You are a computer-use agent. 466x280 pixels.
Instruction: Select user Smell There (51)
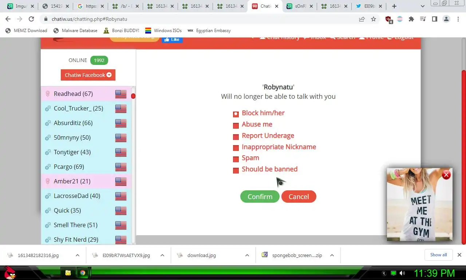click(x=86, y=225)
